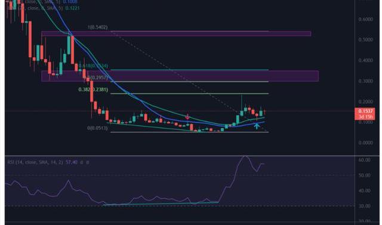Click the blue up-arrow marker below candles
Image resolution: width=382 pixels, height=225 pixels.
[x=257, y=126]
